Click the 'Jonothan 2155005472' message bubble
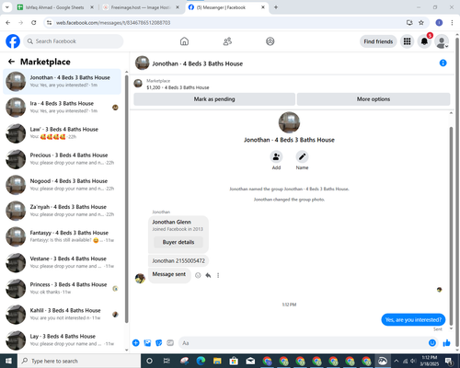460x368 pixels. pyautogui.click(x=178, y=260)
